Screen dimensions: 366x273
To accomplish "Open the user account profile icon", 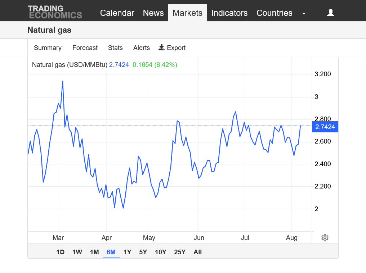I will [x=330, y=13].
